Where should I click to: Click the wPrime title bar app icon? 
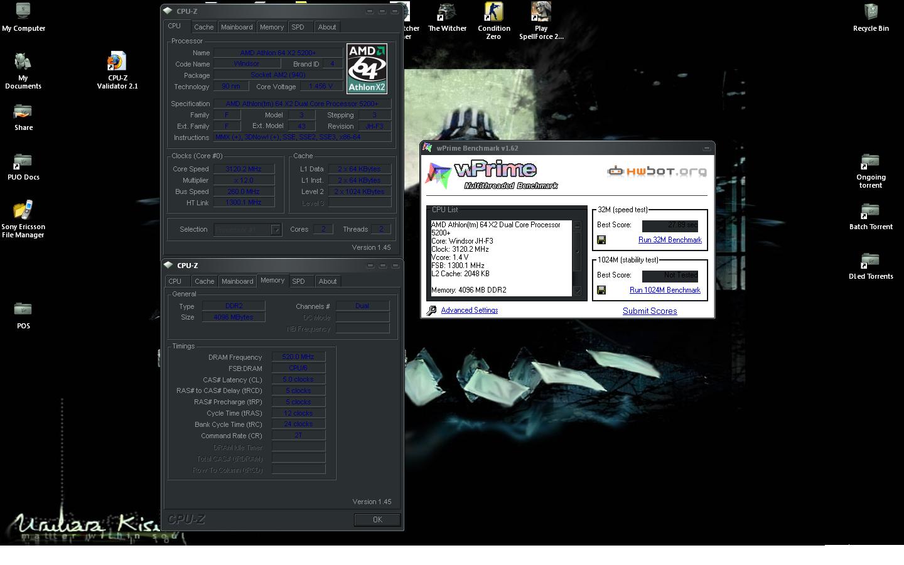428,148
